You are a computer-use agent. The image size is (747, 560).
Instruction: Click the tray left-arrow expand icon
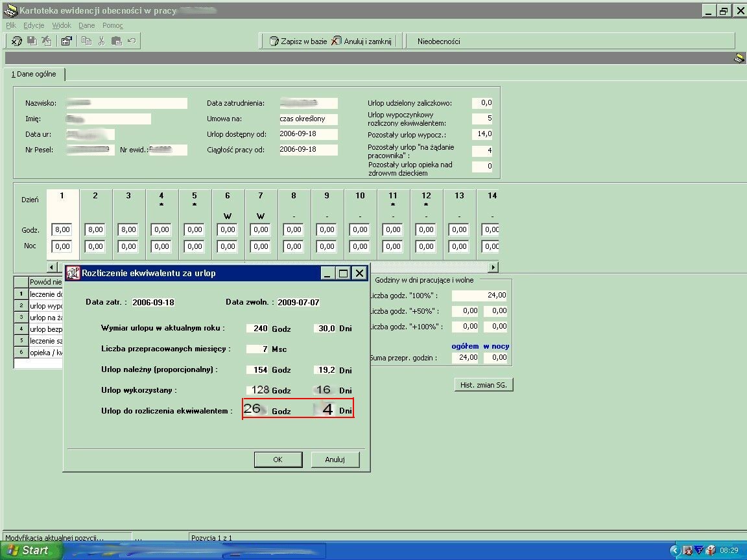click(x=674, y=551)
